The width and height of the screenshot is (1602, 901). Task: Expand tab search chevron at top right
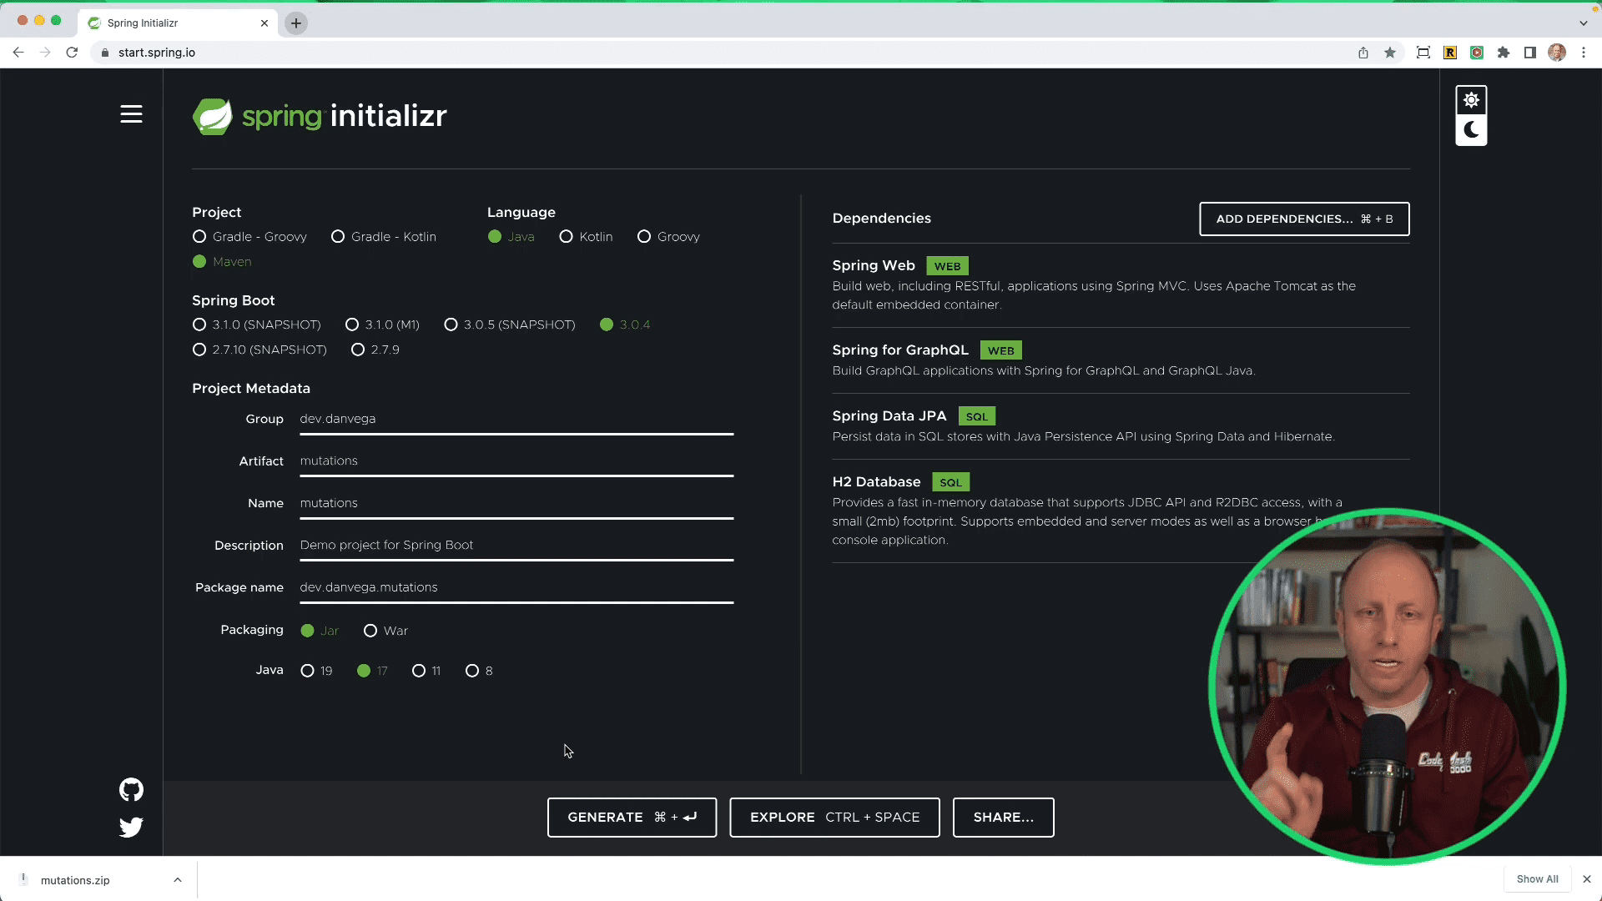pos(1583,23)
